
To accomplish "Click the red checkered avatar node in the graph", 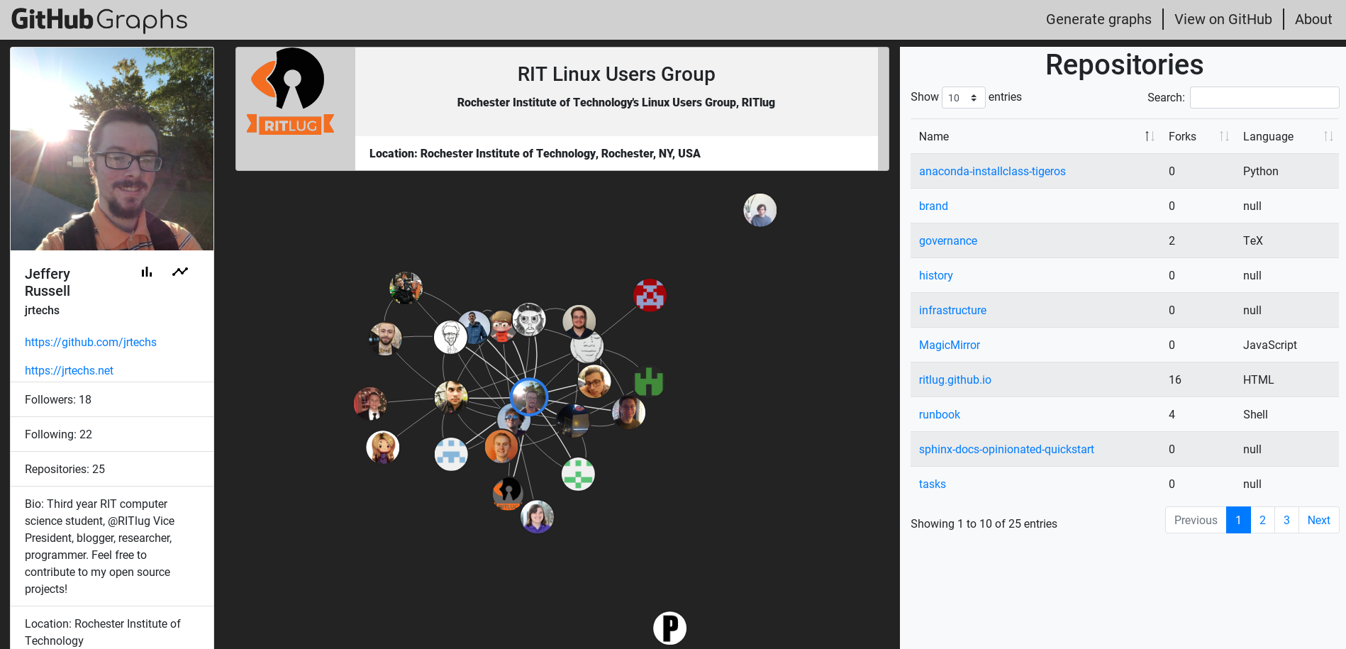I will click(650, 294).
